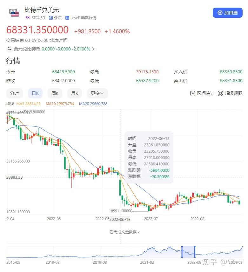The image size is (248, 272).
Task: Click the 买入价 value 68330.8500
Action: coord(231,72)
